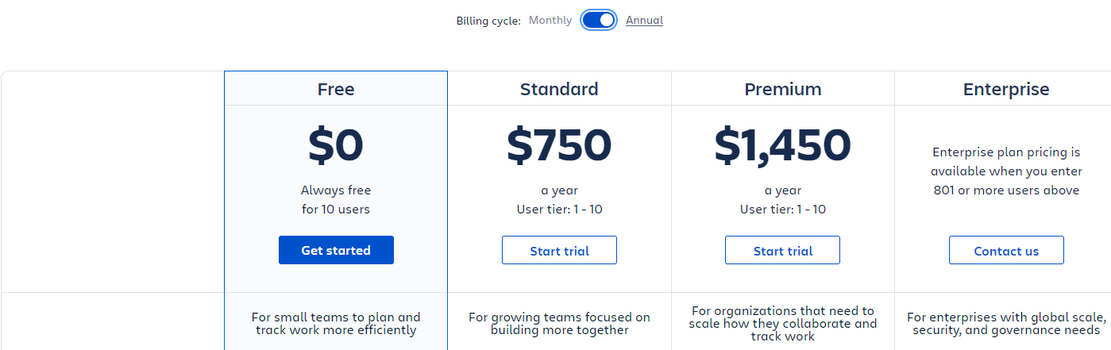
Task: Select the Free plan column header
Action: point(336,89)
